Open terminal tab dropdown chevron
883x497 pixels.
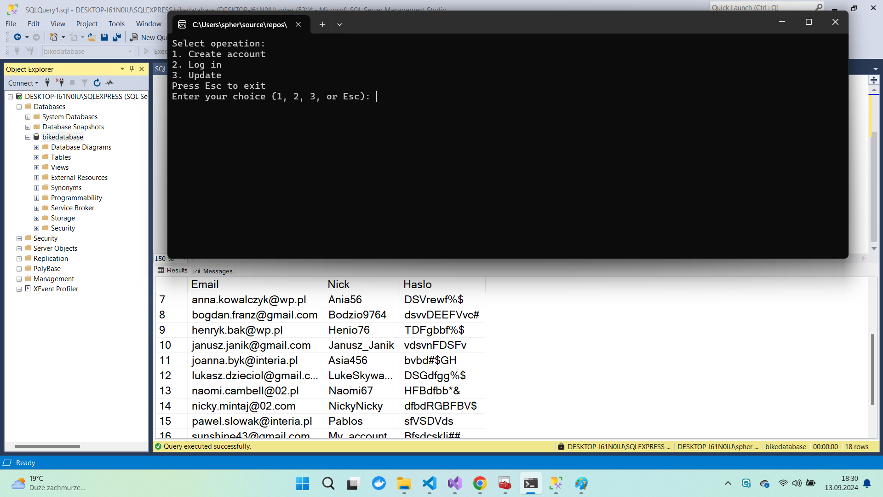click(339, 24)
